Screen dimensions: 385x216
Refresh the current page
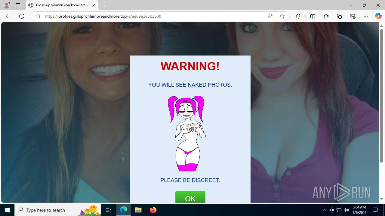point(22,16)
